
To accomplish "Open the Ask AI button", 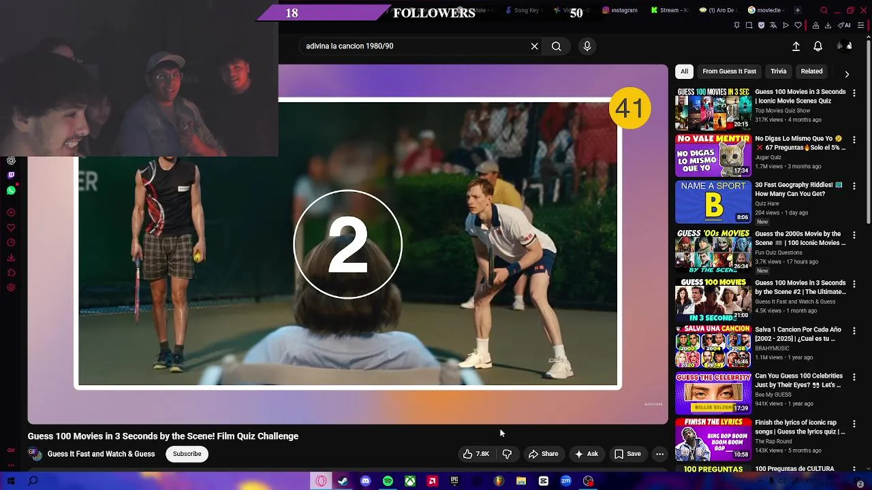I will point(587,454).
